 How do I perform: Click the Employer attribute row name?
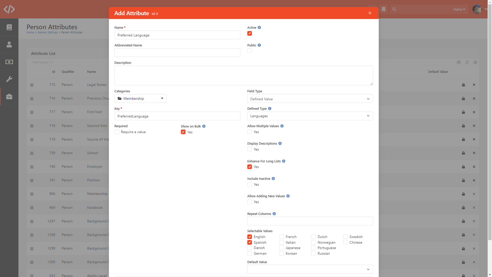click(95, 166)
